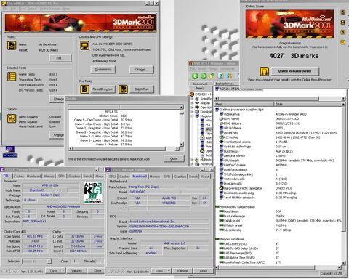Click Change... under Display and CPU Settings
The width and height of the screenshot is (349, 279).
pos(142,70)
